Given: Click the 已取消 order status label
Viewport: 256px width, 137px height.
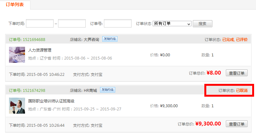Looking at the screenshot, I should pyautogui.click(x=242, y=91).
